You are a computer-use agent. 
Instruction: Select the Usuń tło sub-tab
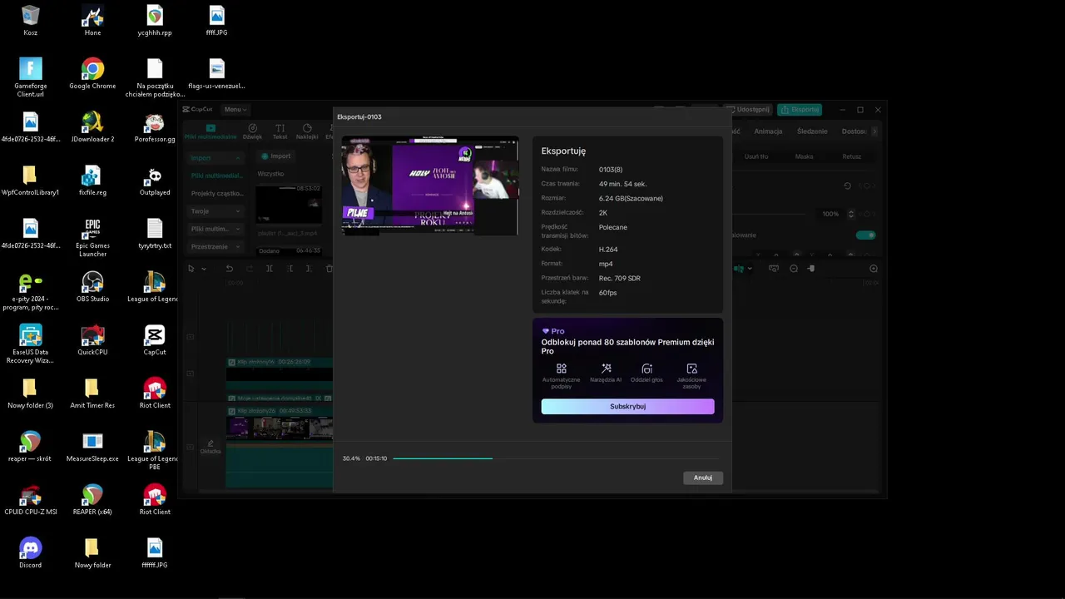pyautogui.click(x=756, y=156)
